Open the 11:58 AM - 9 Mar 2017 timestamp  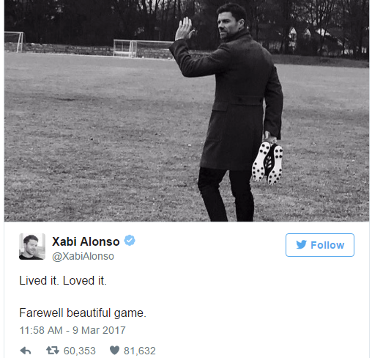coord(72,330)
